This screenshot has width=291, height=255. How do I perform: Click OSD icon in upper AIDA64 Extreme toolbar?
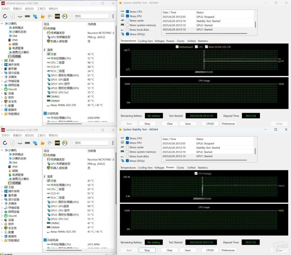(57, 16)
